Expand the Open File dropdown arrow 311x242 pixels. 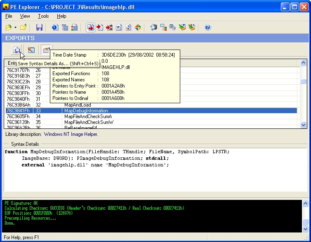15,28
